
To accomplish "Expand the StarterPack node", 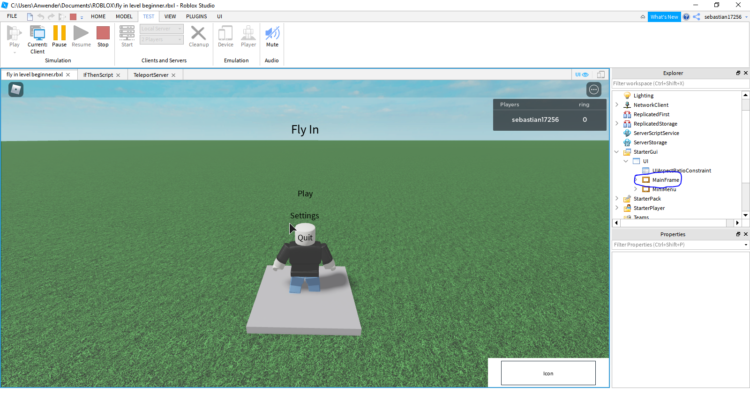I will (617, 199).
